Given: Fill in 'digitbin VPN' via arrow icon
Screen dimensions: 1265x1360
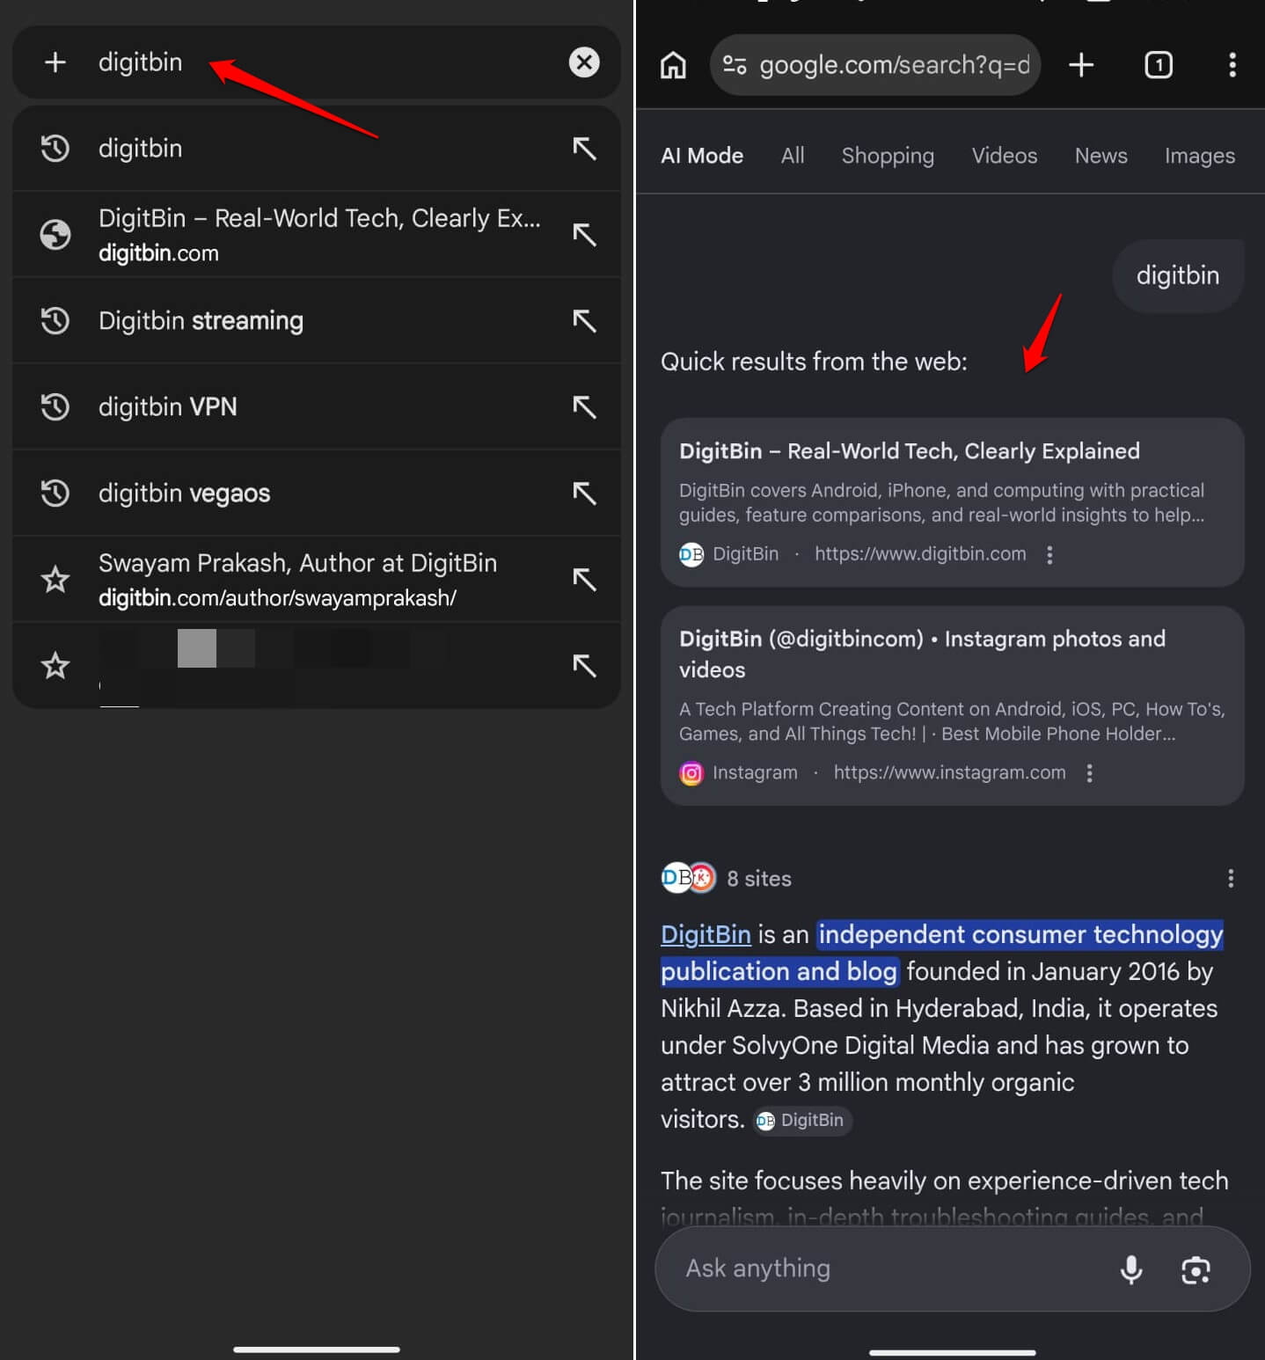Looking at the screenshot, I should (584, 406).
